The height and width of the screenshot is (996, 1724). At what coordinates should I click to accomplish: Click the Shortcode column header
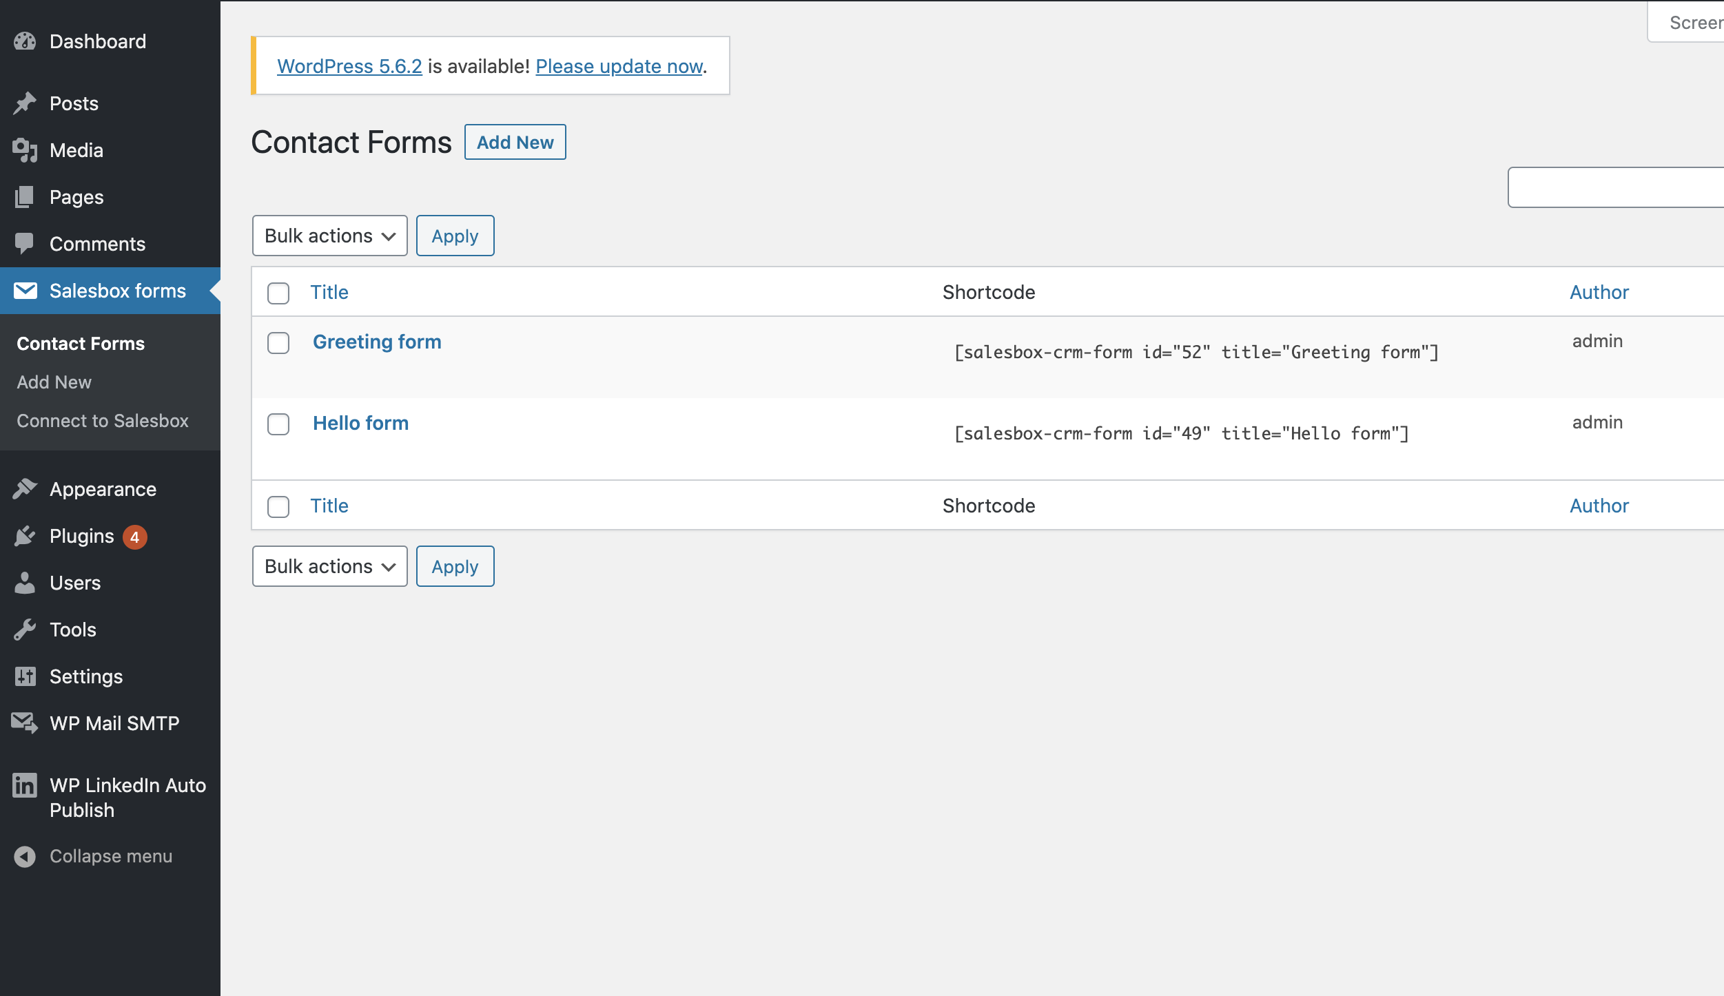click(x=989, y=292)
